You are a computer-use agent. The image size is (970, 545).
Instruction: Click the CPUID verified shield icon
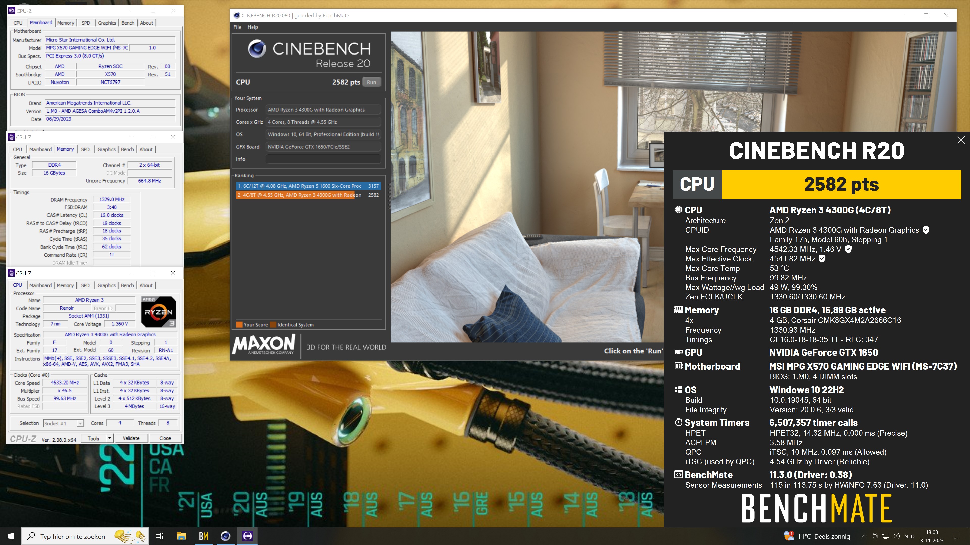pyautogui.click(x=926, y=230)
